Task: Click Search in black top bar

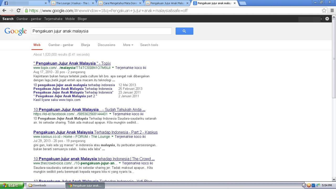Action: click(x=8, y=19)
